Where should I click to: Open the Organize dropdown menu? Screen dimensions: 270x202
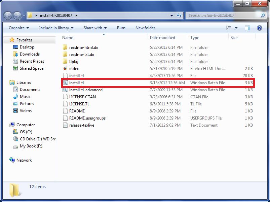19,28
